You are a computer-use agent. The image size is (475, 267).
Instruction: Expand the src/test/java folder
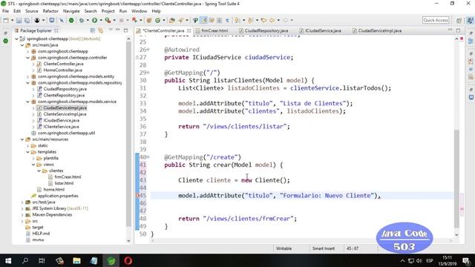(x=22, y=202)
